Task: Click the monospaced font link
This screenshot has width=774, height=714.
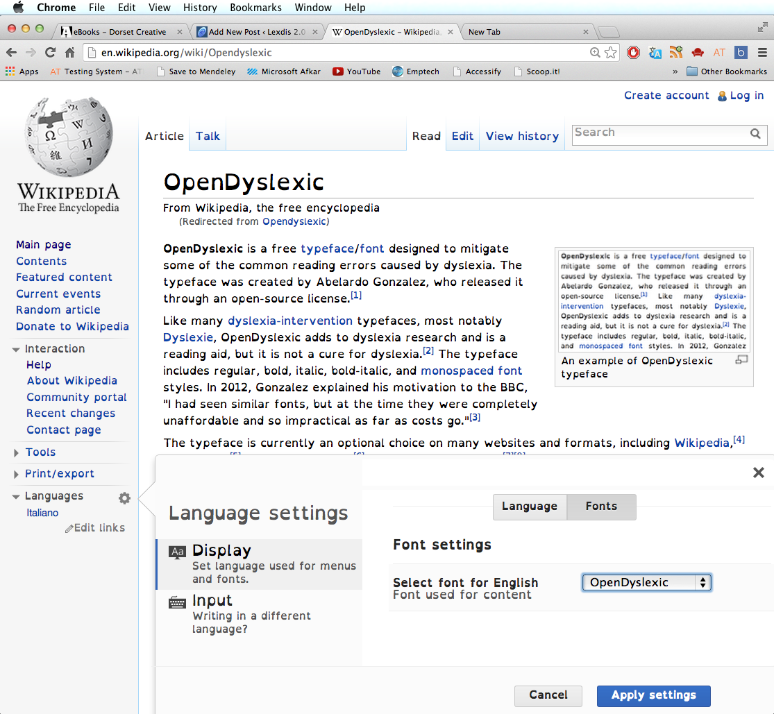Action: pyautogui.click(x=471, y=371)
